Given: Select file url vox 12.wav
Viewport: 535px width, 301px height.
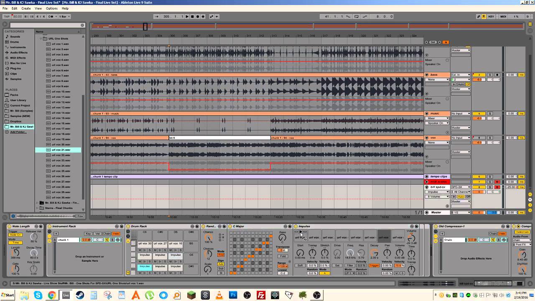Looking at the screenshot, I should tap(61, 102).
